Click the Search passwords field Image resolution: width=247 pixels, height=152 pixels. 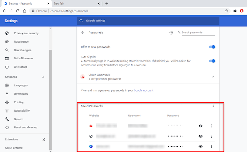198,33
